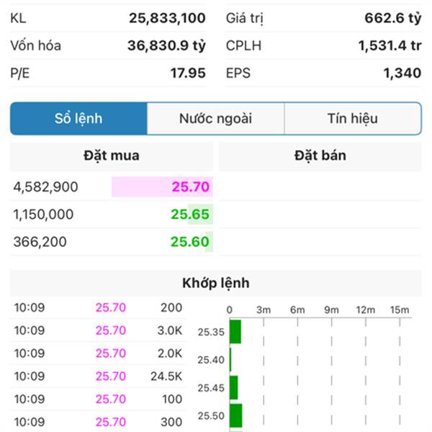The width and height of the screenshot is (432, 432).
Task: Select the matched trade with 24.5K volume
Action: (x=99, y=377)
